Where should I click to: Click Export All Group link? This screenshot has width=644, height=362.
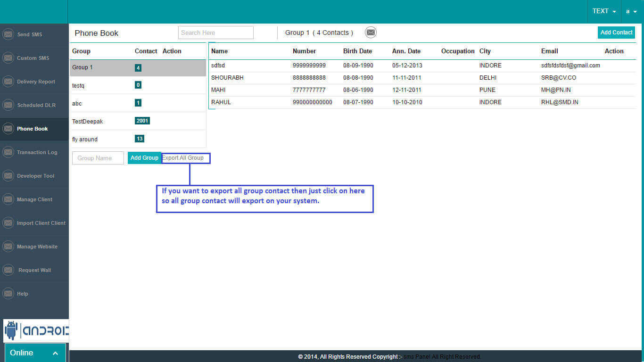183,158
